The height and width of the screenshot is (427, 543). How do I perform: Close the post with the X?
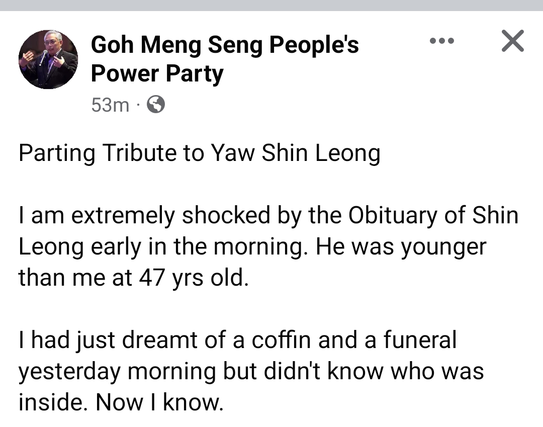(512, 41)
